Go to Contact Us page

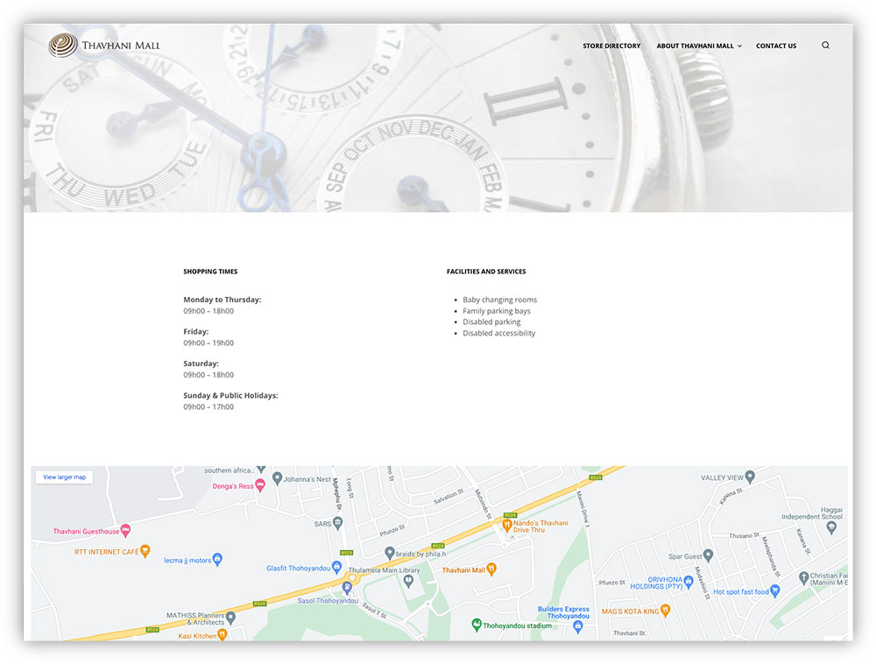(776, 46)
